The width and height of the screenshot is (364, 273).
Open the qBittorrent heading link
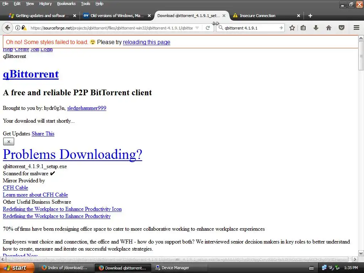coord(31,74)
